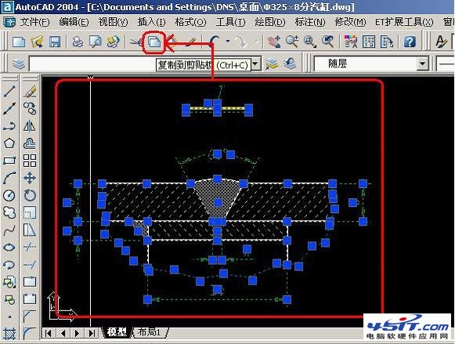Select the Line drawing tool
Image resolution: width=455 pixels, height=344 pixels.
click(9, 91)
